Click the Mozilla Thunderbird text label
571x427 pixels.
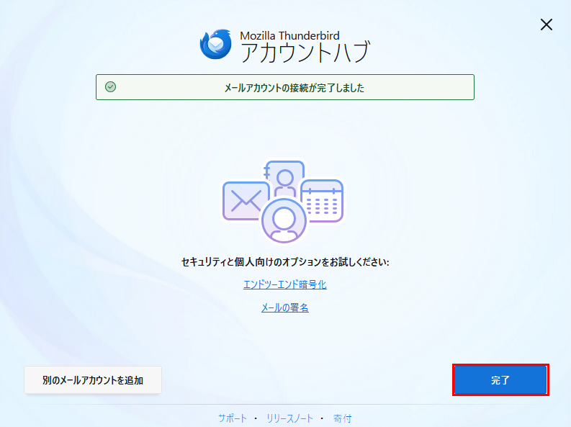[289, 35]
